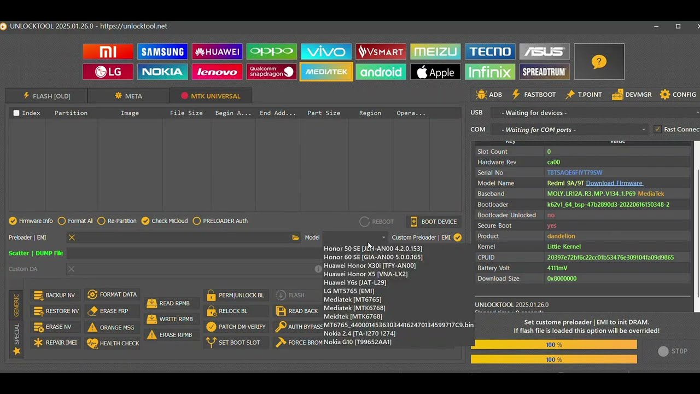700x394 pixels.
Task: Toggle the Fast Connect checkbox
Action: tap(657, 130)
